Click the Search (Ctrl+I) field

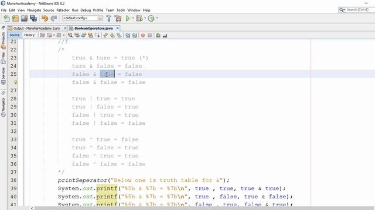[357, 10]
